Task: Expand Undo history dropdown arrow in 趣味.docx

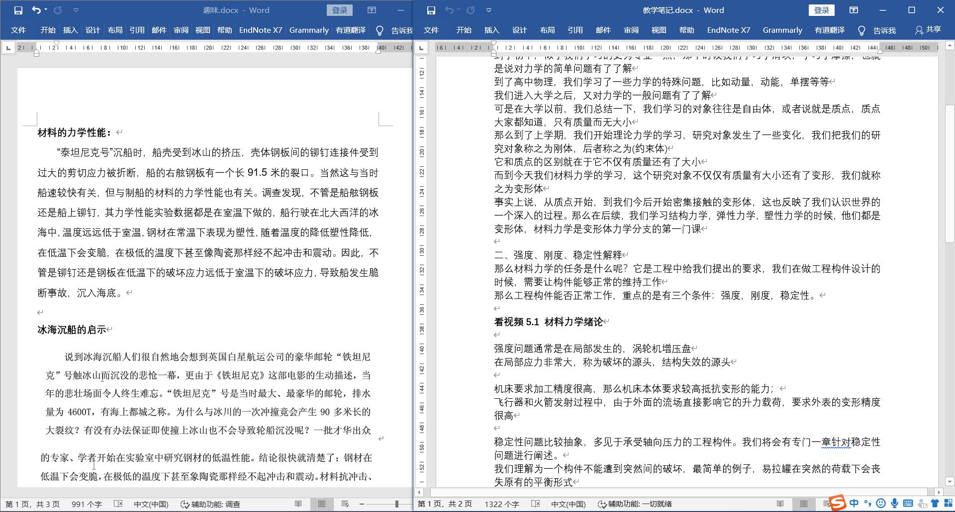Action: tap(46, 10)
